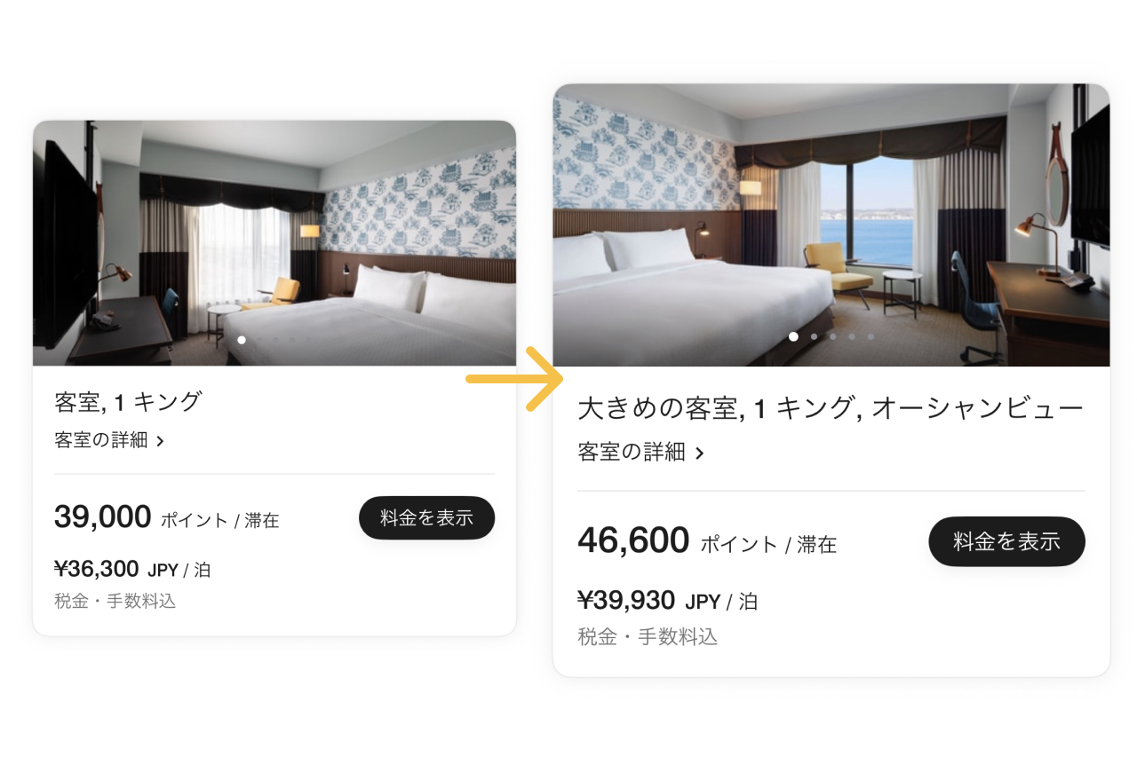
Task: Click the yellow arrow between room cards
Action: 515,380
